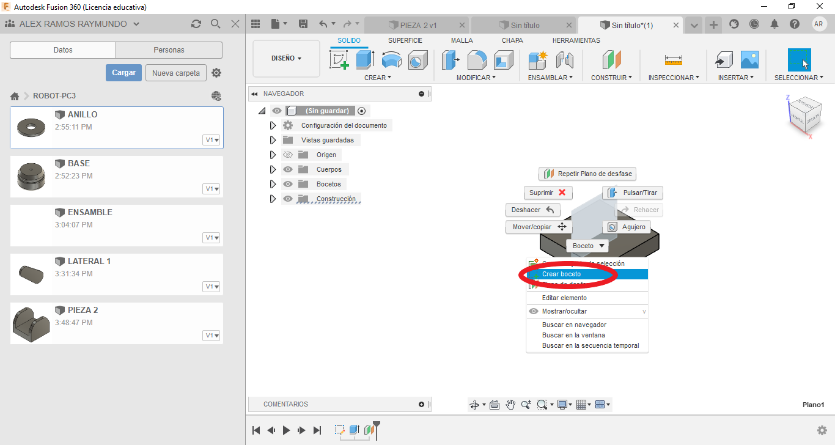
Task: Activate the Pan hand tool
Action: pos(510,405)
